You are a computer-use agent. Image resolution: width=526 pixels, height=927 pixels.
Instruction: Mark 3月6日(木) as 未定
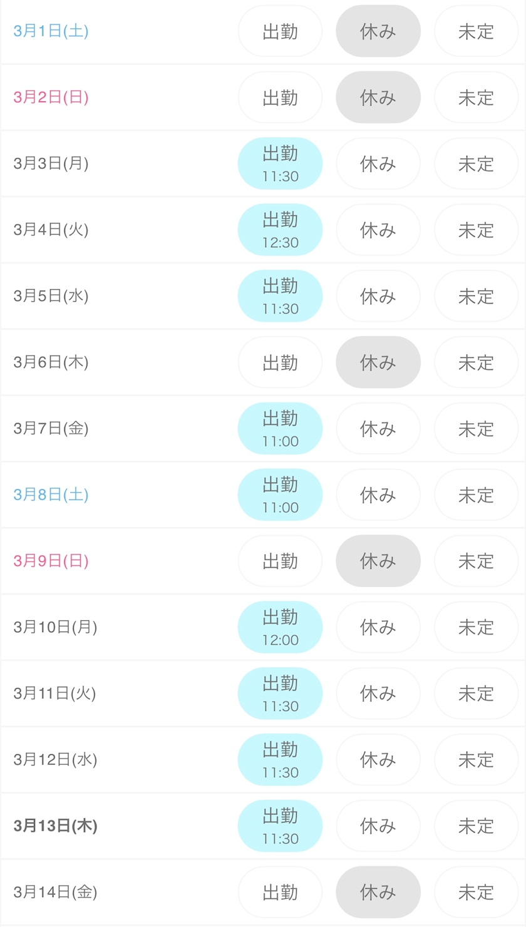(476, 362)
